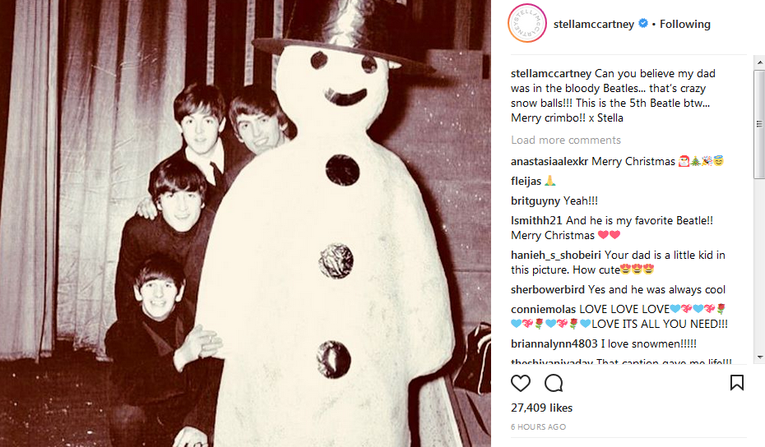
Task: Expand Load more comments
Action: (x=566, y=140)
